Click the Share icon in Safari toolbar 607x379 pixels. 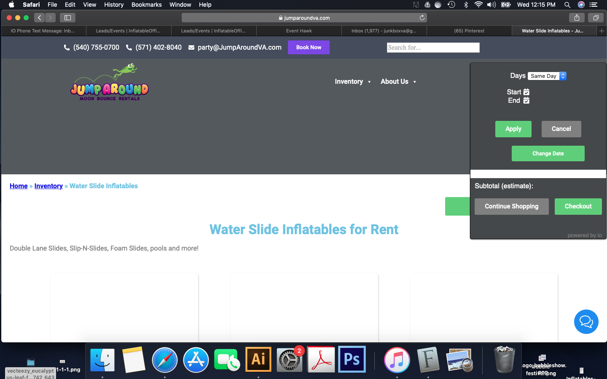[x=577, y=18]
